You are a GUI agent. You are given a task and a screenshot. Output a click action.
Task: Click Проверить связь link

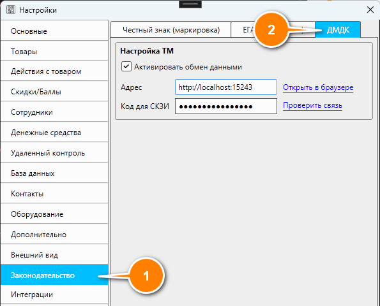point(312,105)
